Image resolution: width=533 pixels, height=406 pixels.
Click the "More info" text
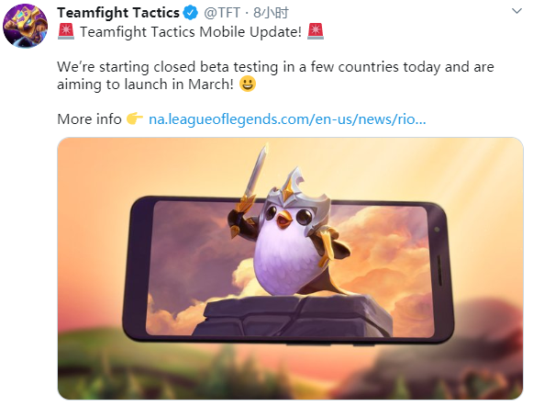(x=89, y=119)
